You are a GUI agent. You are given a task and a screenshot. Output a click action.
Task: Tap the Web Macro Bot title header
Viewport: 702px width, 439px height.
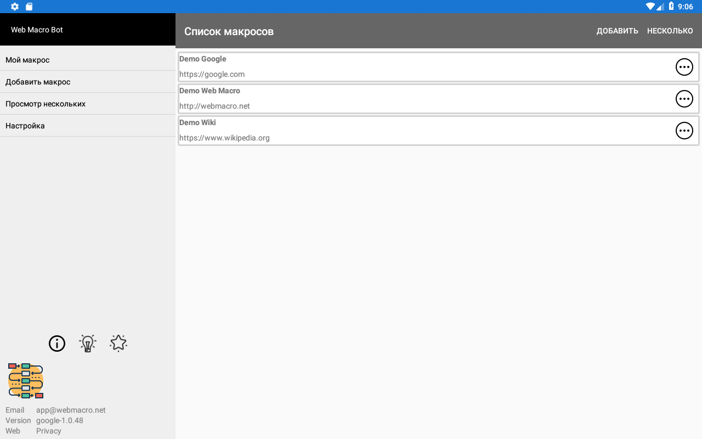pos(37,30)
